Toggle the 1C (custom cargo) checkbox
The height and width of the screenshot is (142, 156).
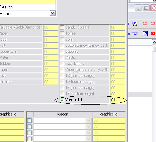62,76
